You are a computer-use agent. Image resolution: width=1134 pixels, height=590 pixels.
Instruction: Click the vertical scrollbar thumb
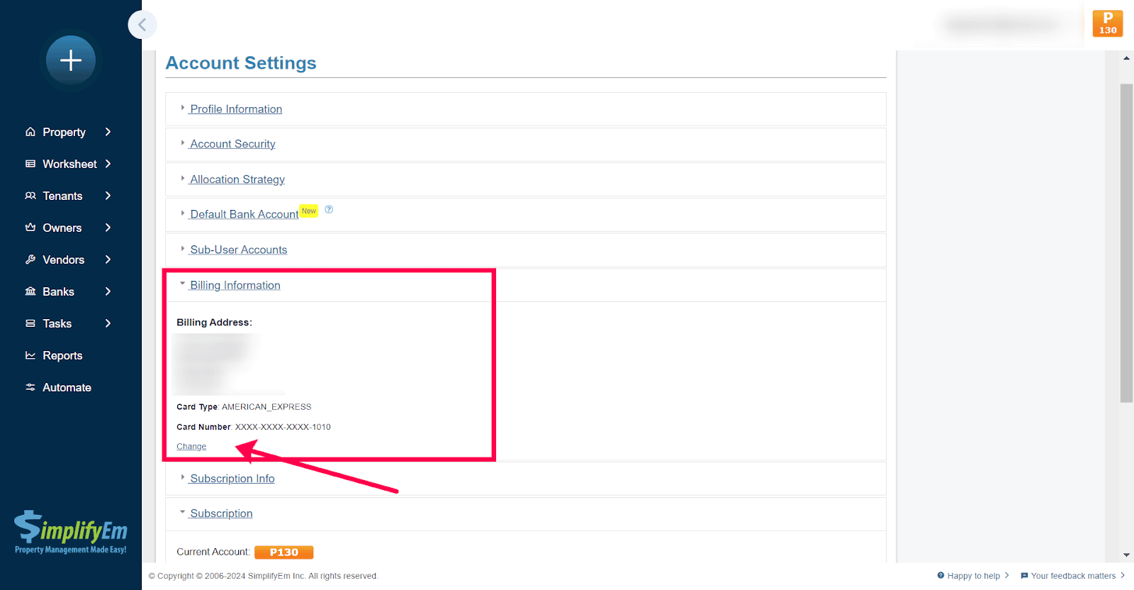coord(1126,241)
